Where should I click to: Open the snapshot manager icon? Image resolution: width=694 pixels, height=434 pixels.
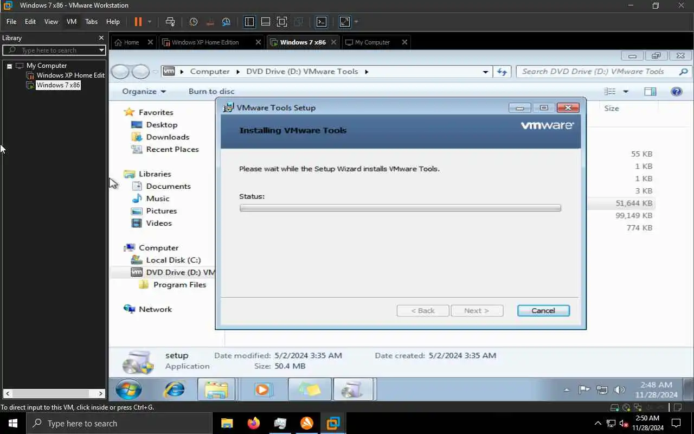point(226,22)
